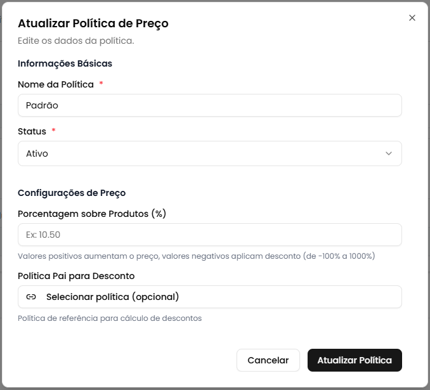Click the Atualizar Política de Preço dialog title
Viewport: 430px width, 390px height.
click(x=93, y=24)
